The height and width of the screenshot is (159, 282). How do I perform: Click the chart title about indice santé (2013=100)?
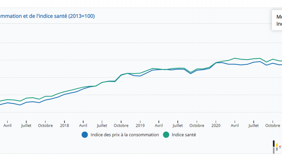point(48,16)
